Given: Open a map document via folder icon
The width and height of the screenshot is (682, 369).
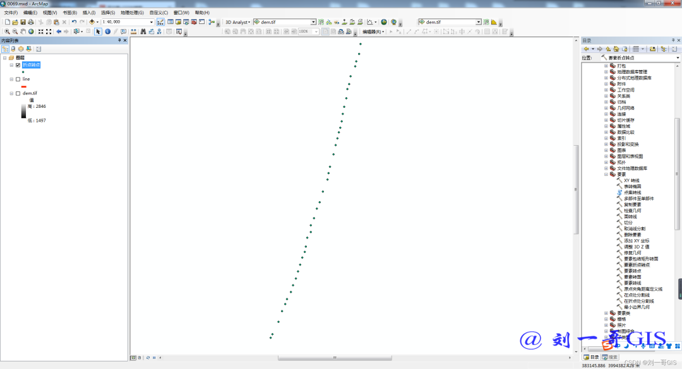Looking at the screenshot, I should coord(15,21).
